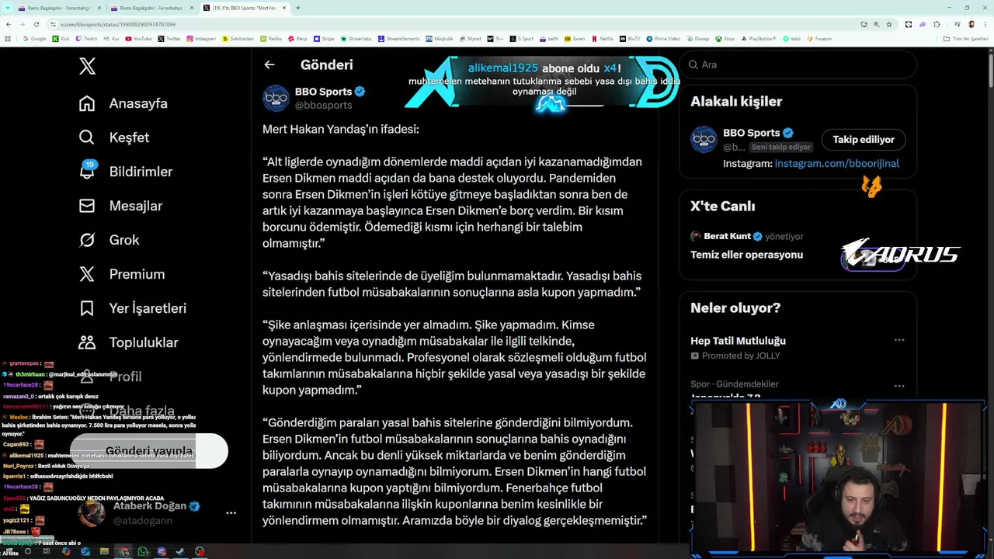Open Outlook in taskbar
This screenshot has height=559, width=994.
tap(85, 552)
